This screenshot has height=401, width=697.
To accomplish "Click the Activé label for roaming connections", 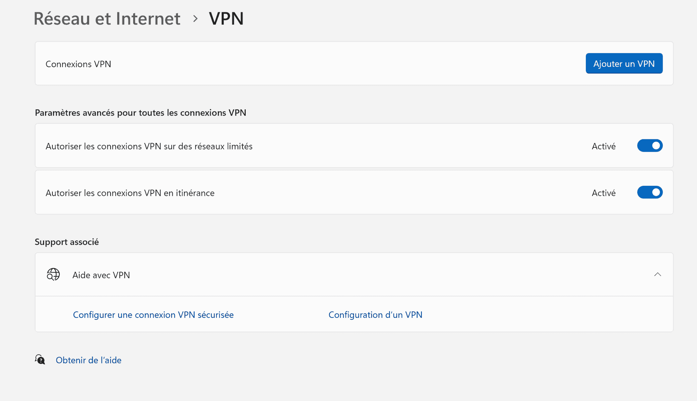I will click(603, 192).
